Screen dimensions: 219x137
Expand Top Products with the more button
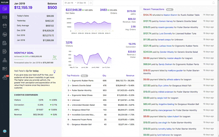[84, 76]
